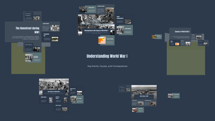
Task: Open the 'Women in the War' subtopic card
Action: pos(76,91)
